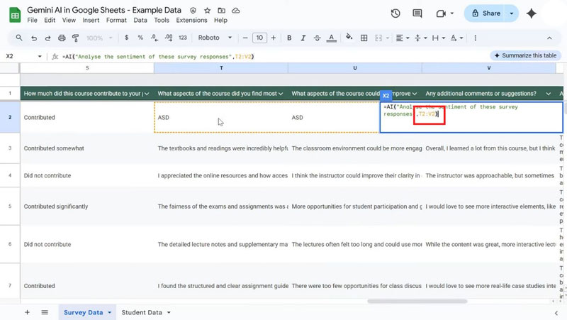Click the print icon
This screenshot has width=567, height=320.
pyautogui.click(x=62, y=38)
